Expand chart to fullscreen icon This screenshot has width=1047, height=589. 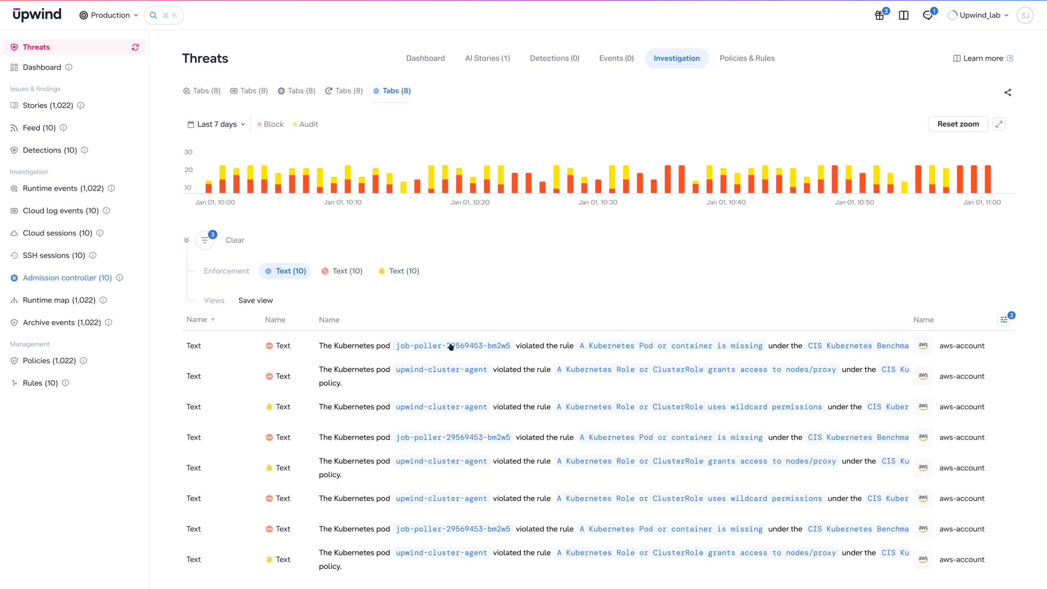coord(999,124)
